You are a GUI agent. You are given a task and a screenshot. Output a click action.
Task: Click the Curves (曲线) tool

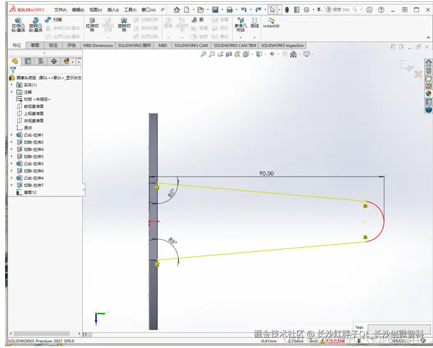[254, 23]
